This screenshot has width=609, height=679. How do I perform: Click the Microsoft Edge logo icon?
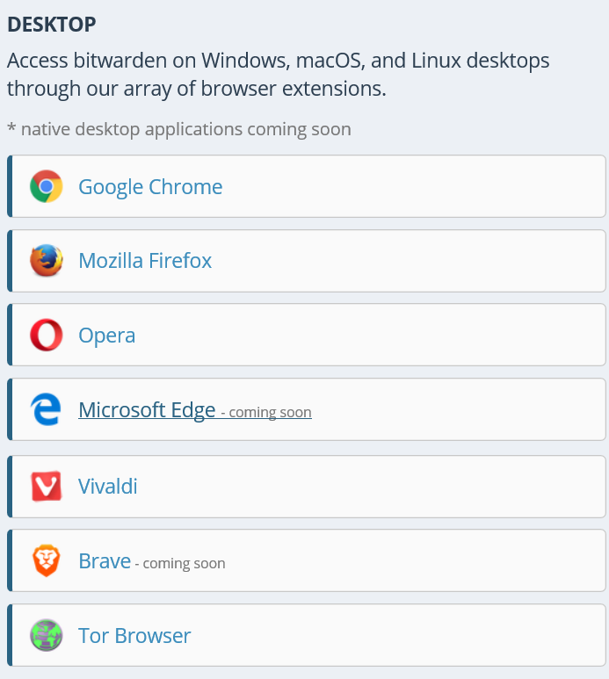coord(46,409)
